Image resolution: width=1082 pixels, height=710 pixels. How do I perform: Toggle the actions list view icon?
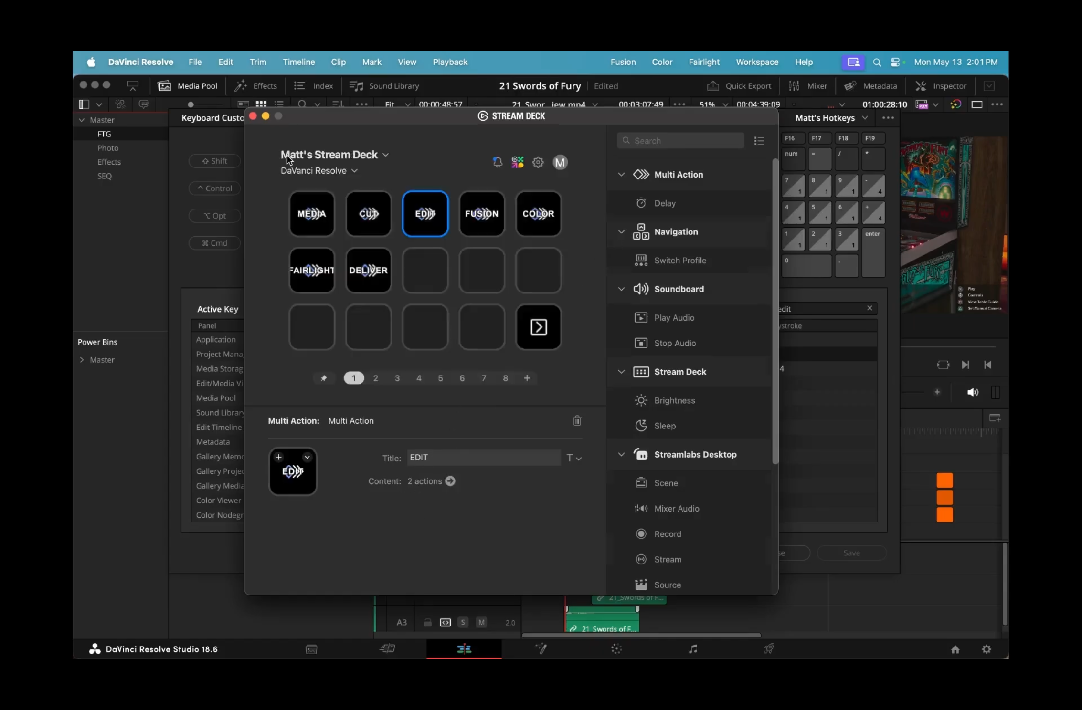tap(759, 141)
